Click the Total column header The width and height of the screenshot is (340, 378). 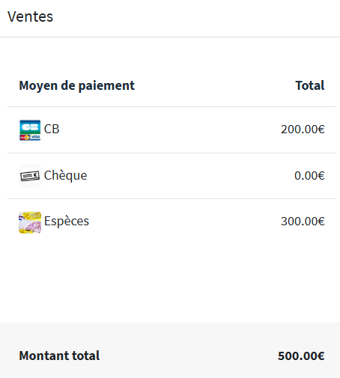(310, 85)
